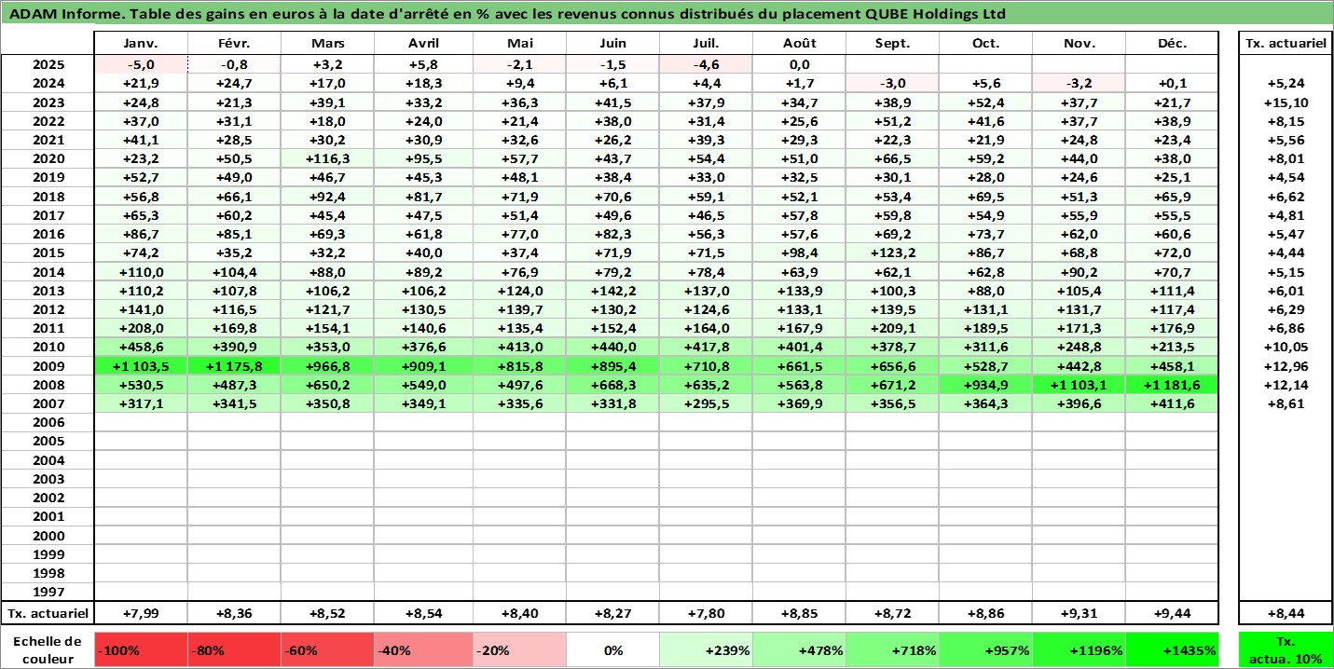Click the +478% color scale swatch
The image size is (1334, 669).
[799, 649]
